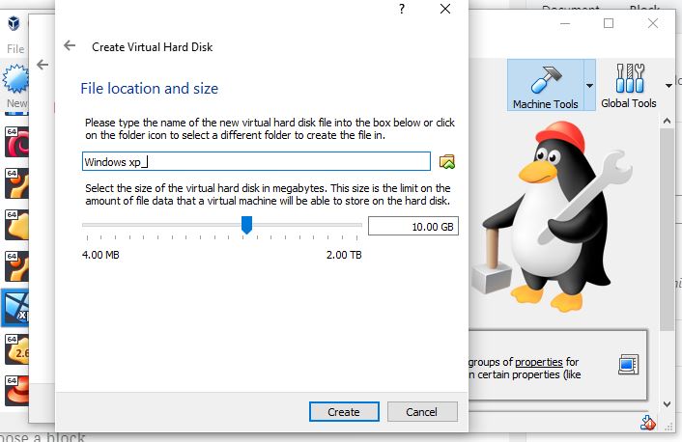Click the help question mark in dialog
The height and width of the screenshot is (442, 682).
coord(402,9)
